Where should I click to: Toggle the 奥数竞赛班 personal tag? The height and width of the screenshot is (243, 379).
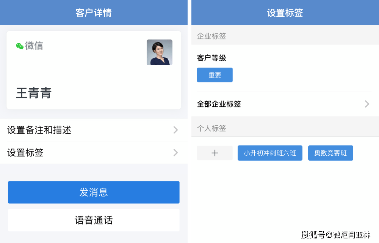(x=330, y=153)
